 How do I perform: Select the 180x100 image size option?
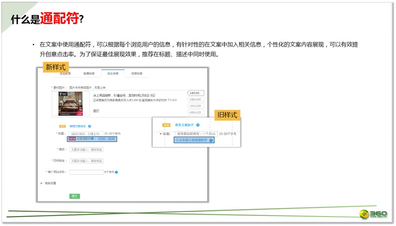tap(195, 100)
